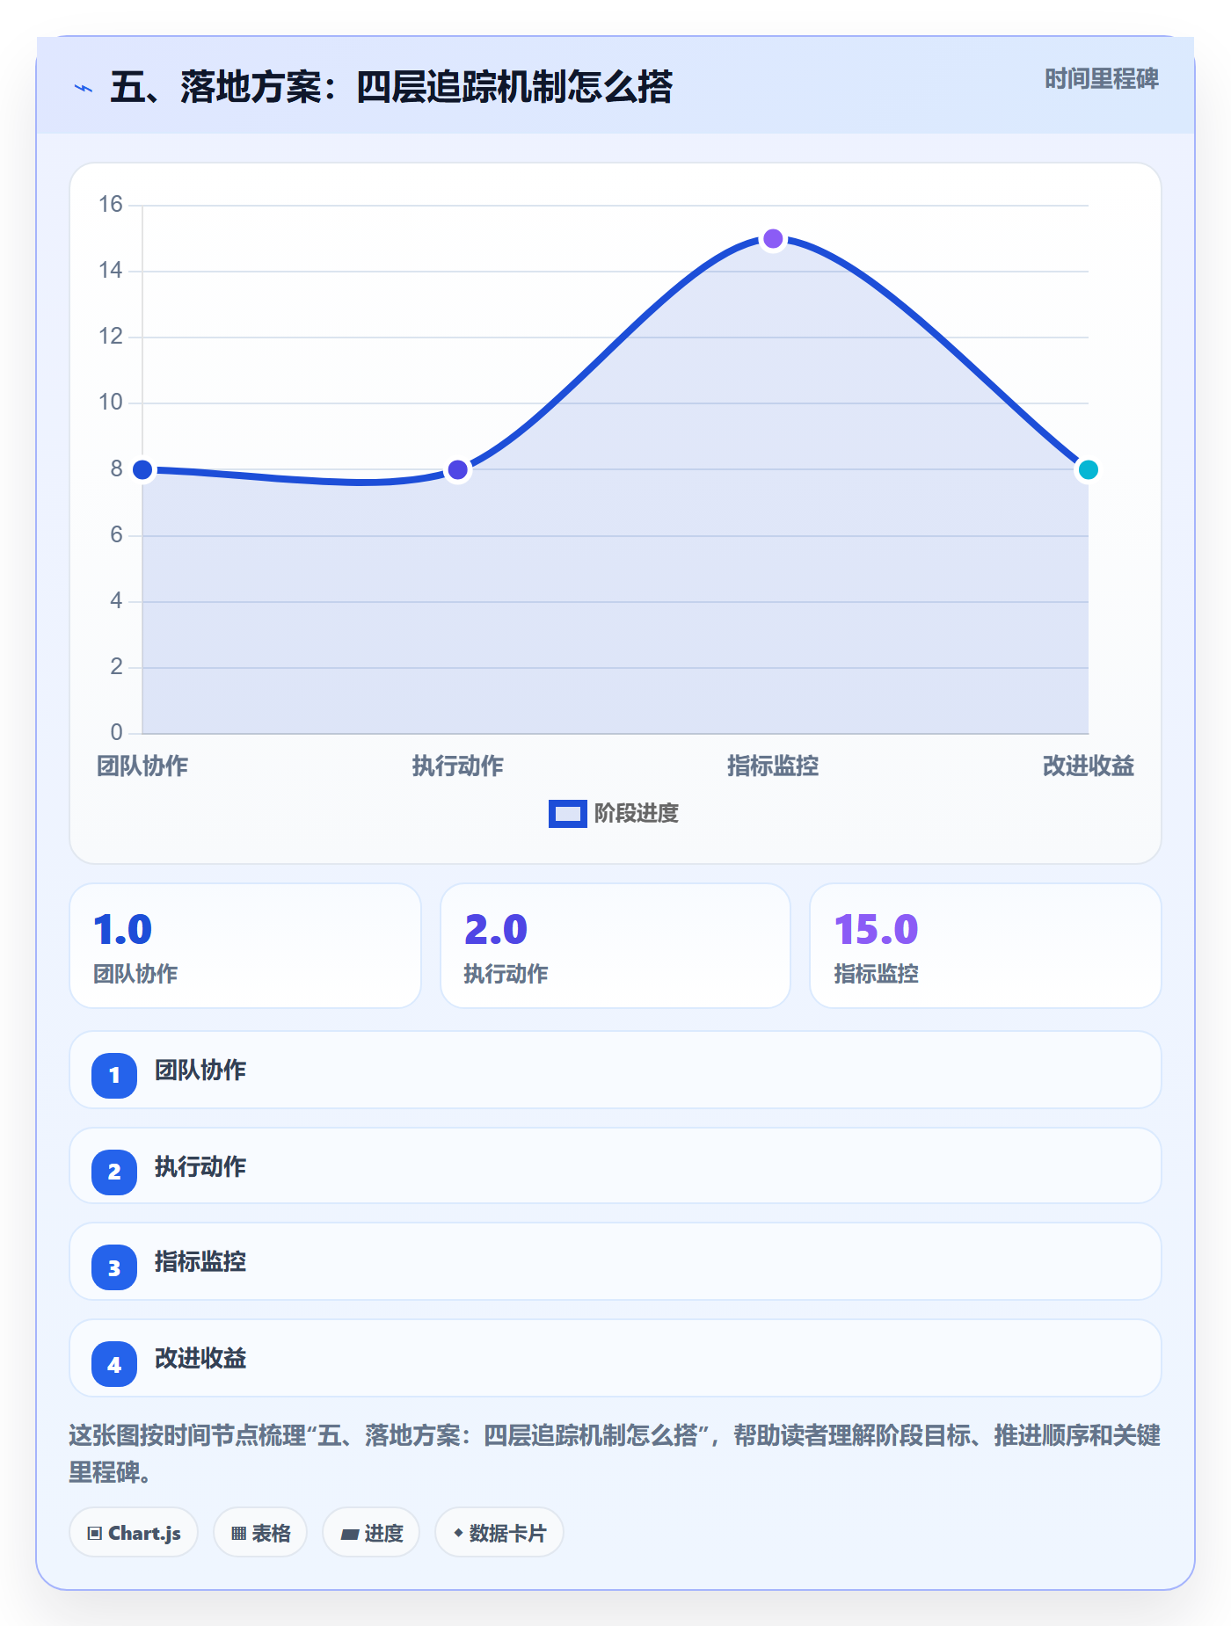Click the y-axis value 10
The image size is (1231, 1626).
click(x=111, y=403)
